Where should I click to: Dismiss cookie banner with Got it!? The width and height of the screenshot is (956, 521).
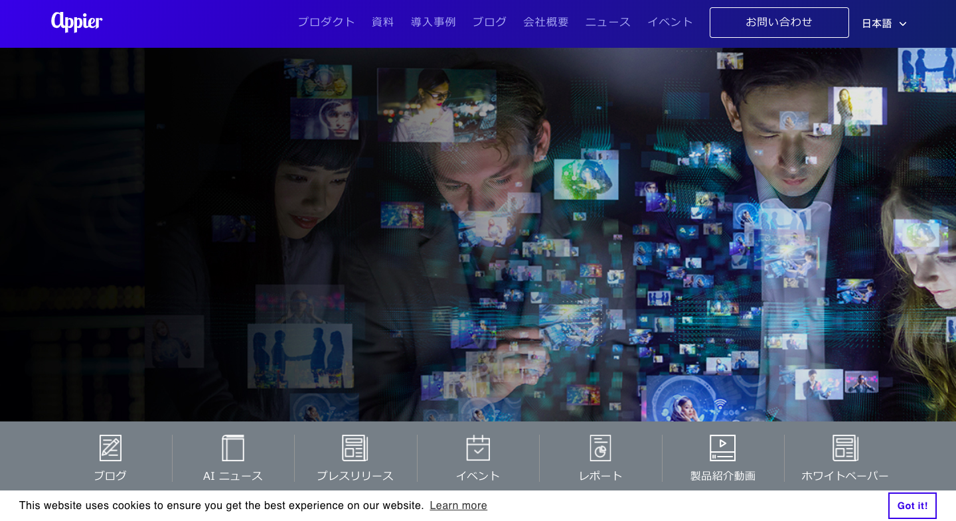(x=912, y=506)
